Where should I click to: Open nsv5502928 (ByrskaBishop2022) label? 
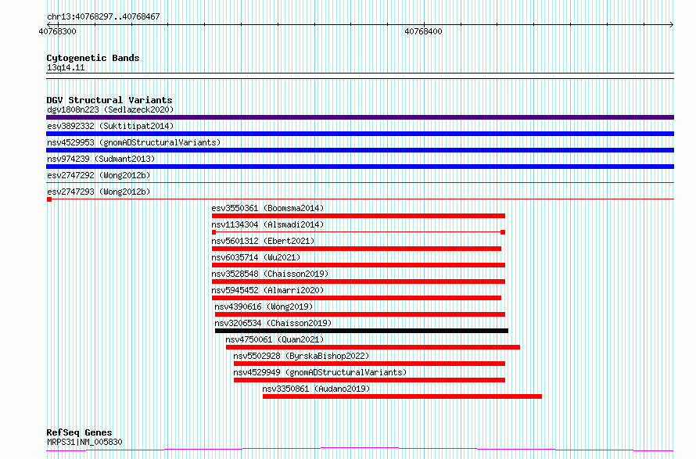click(x=301, y=356)
